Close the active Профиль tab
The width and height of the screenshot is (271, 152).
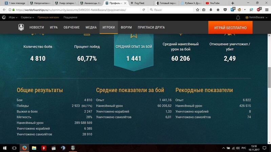(x=125, y=3)
